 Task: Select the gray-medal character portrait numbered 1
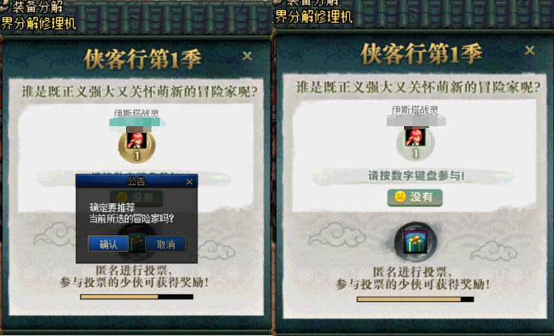click(x=415, y=144)
